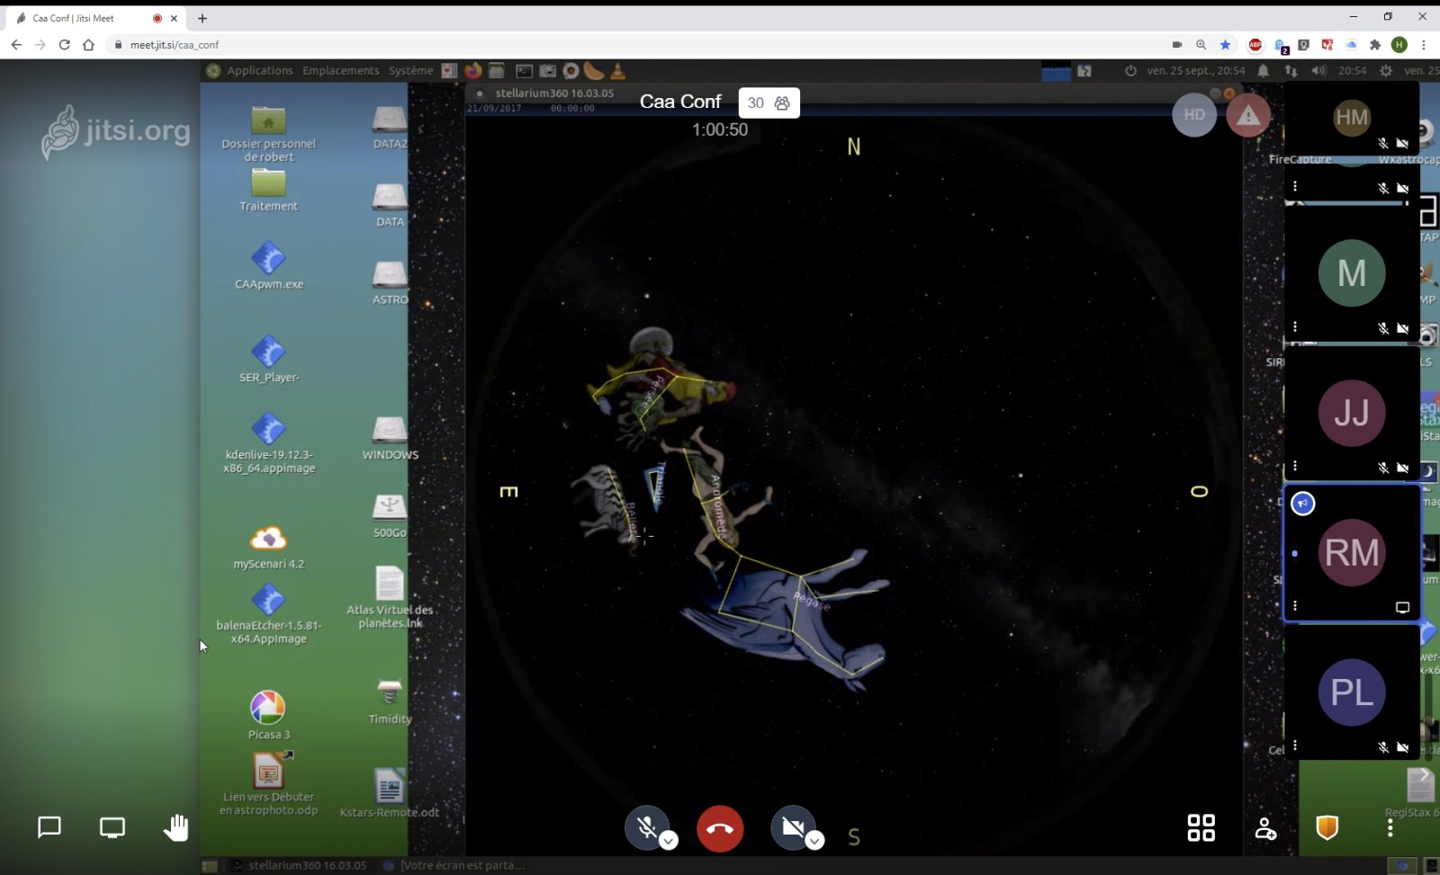The width and height of the screenshot is (1440, 875).
Task: Open the Applications menu in the shared desktop
Action: pyautogui.click(x=259, y=70)
